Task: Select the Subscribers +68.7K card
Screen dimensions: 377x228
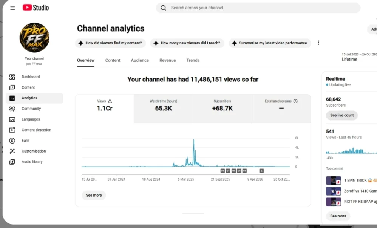Action: point(222,109)
